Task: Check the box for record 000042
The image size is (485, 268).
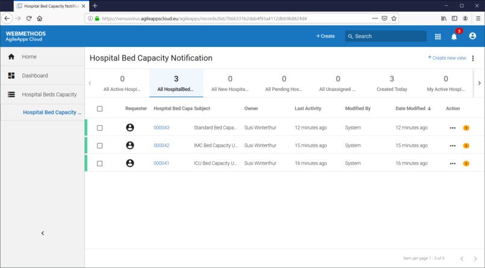Action: point(100,146)
